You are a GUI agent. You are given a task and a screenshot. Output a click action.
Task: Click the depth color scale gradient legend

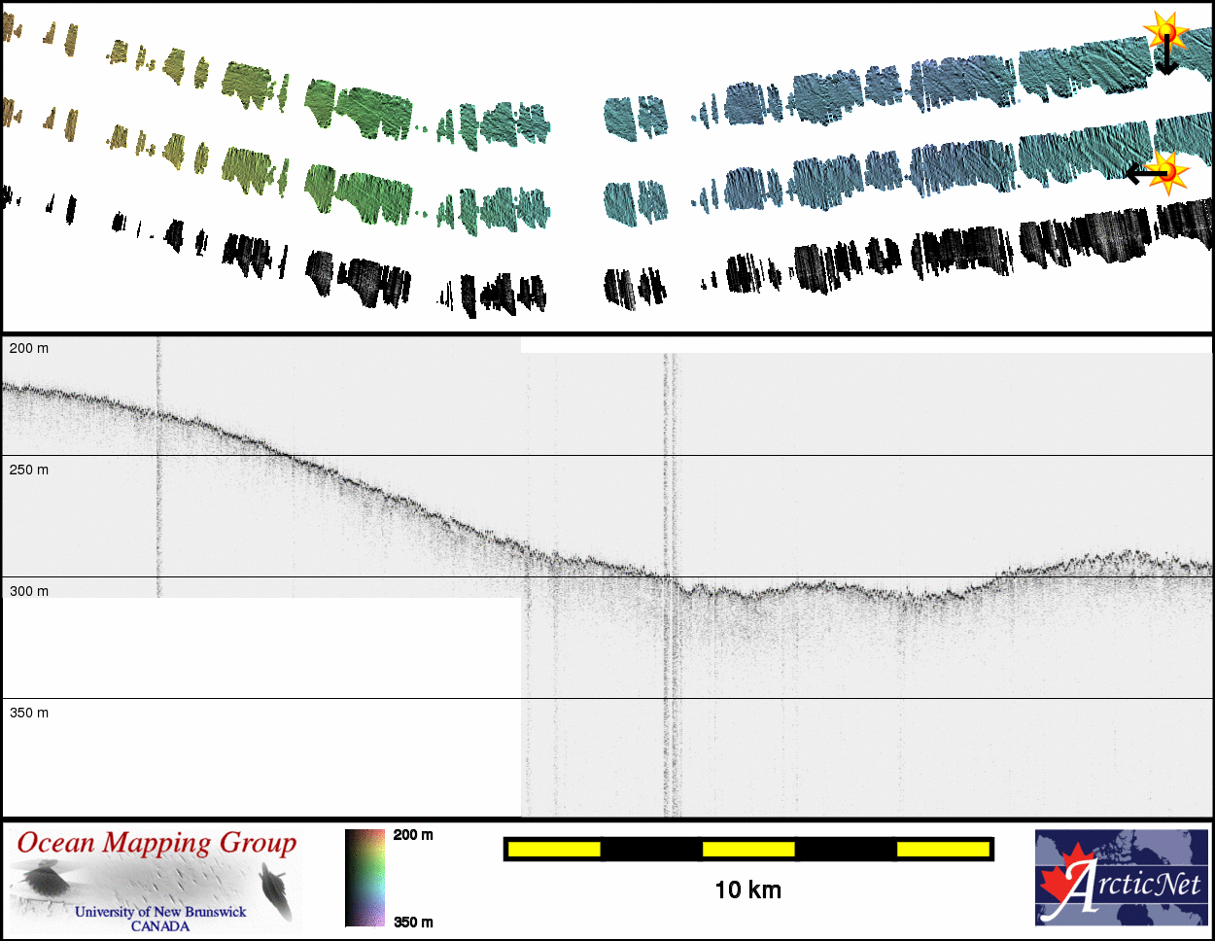pyautogui.click(x=364, y=878)
